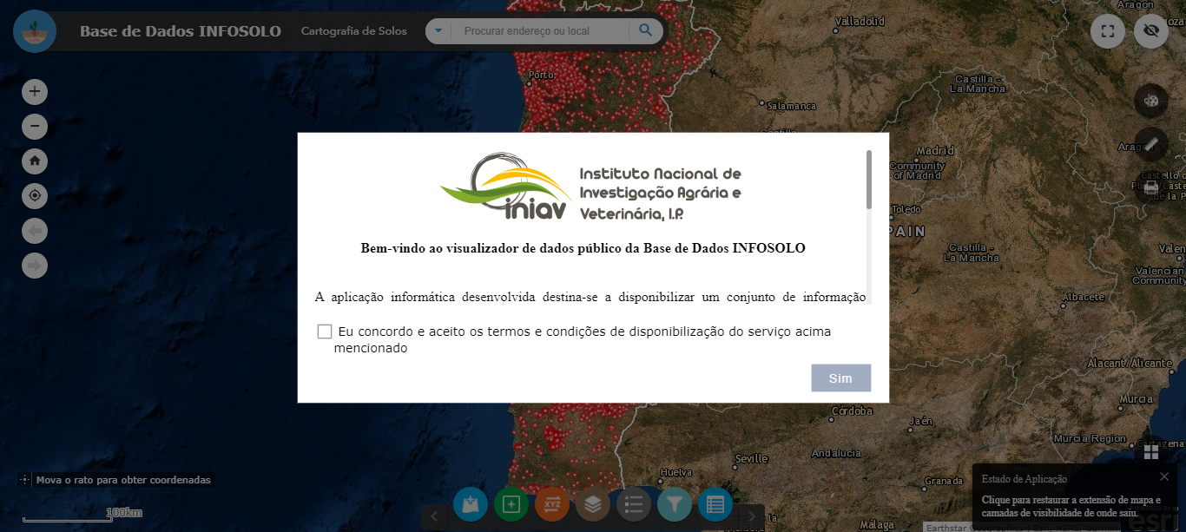Toggle fullscreen map view
Image resolution: width=1186 pixels, height=532 pixels.
tap(1108, 31)
